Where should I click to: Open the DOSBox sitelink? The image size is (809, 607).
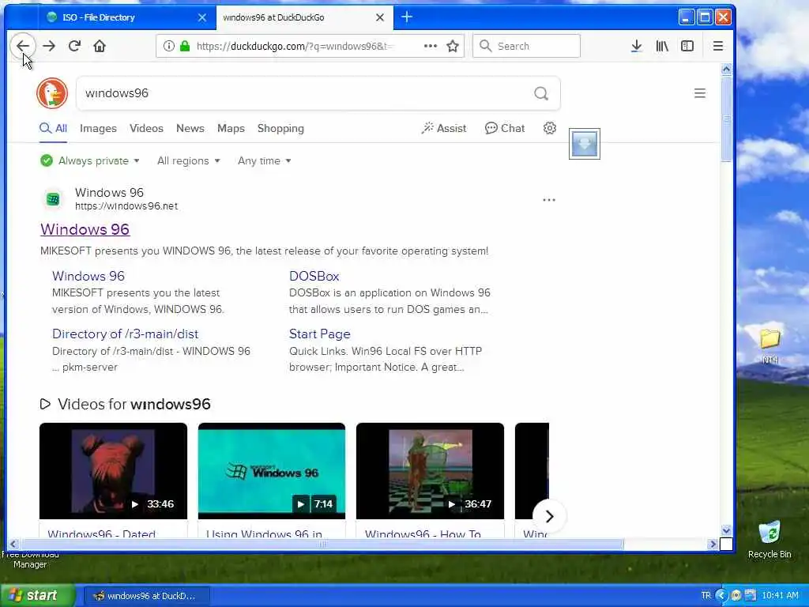[314, 276]
